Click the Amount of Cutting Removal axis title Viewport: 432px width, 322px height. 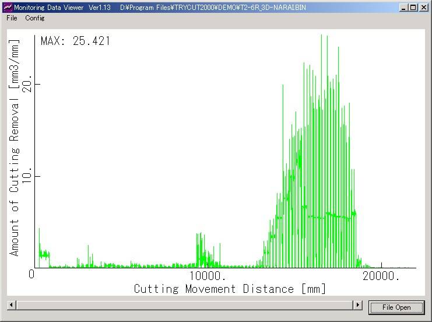(x=15, y=147)
